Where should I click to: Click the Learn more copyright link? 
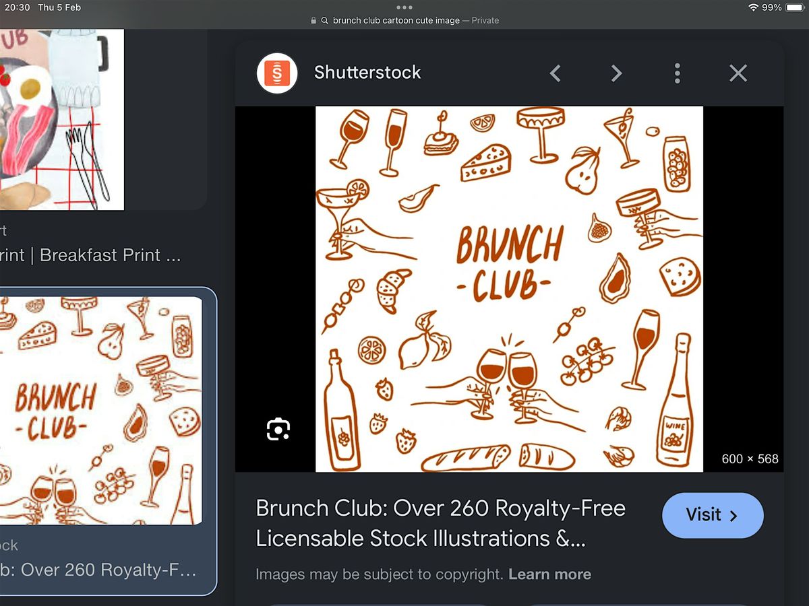[x=549, y=574]
